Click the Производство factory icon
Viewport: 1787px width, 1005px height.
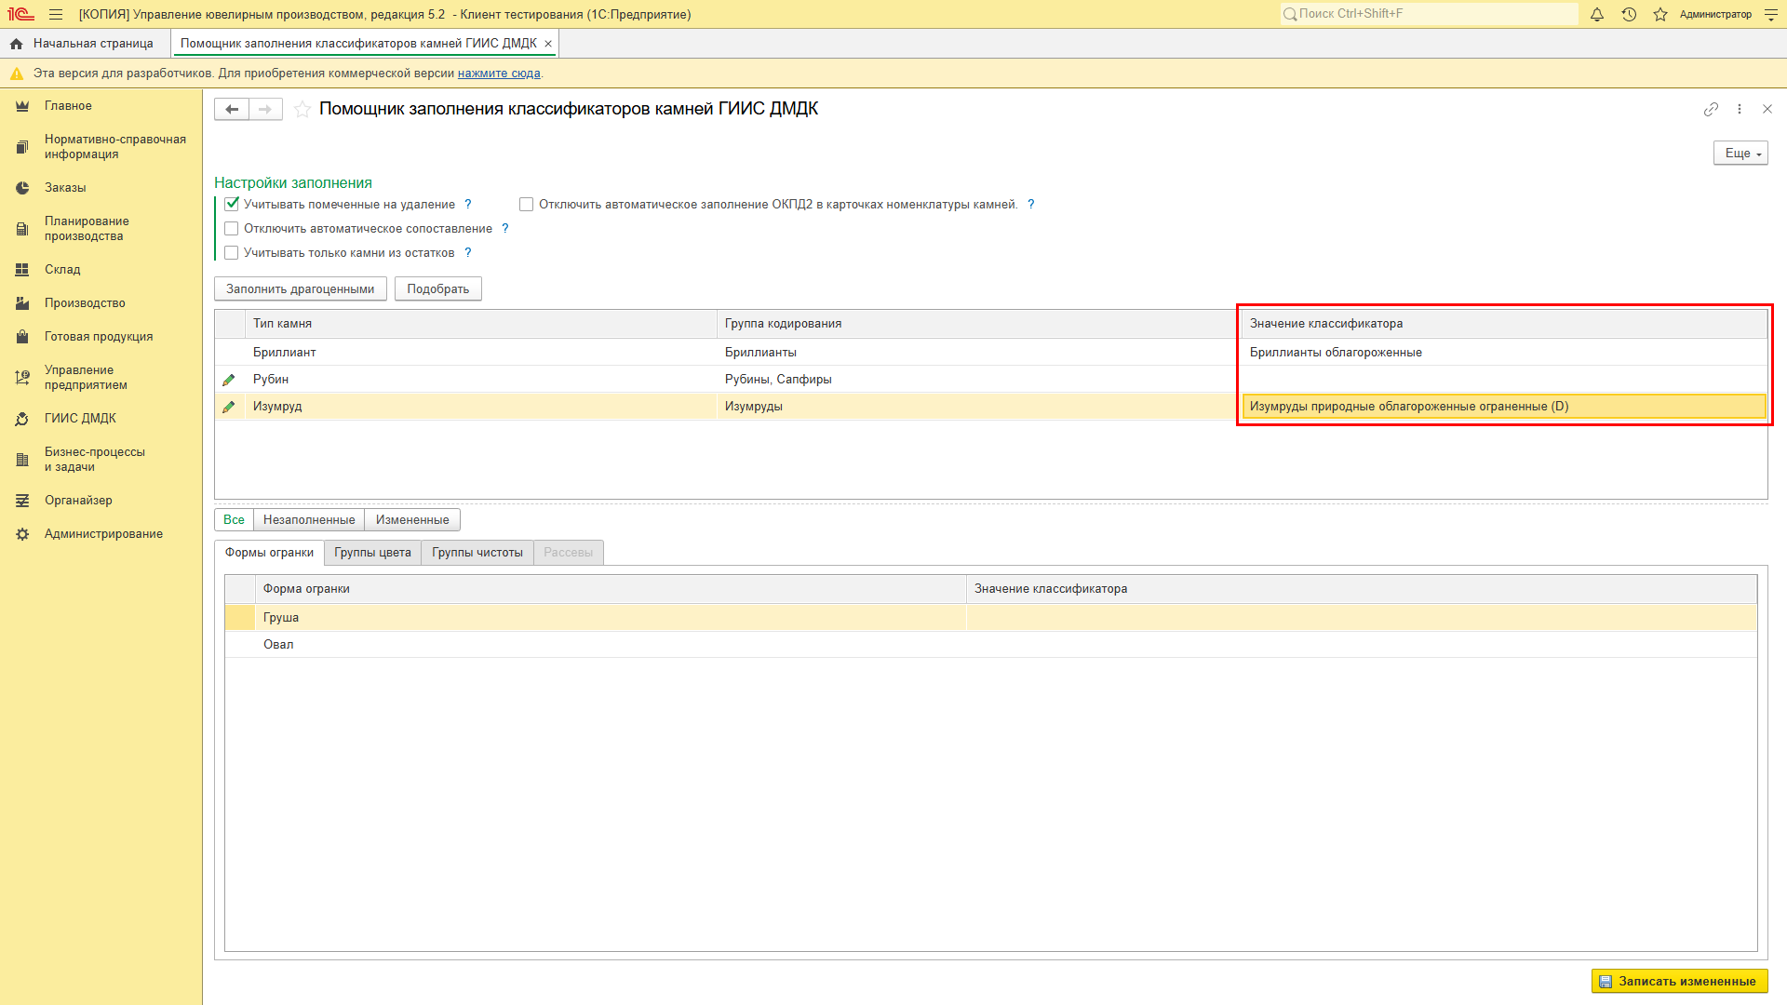point(22,303)
